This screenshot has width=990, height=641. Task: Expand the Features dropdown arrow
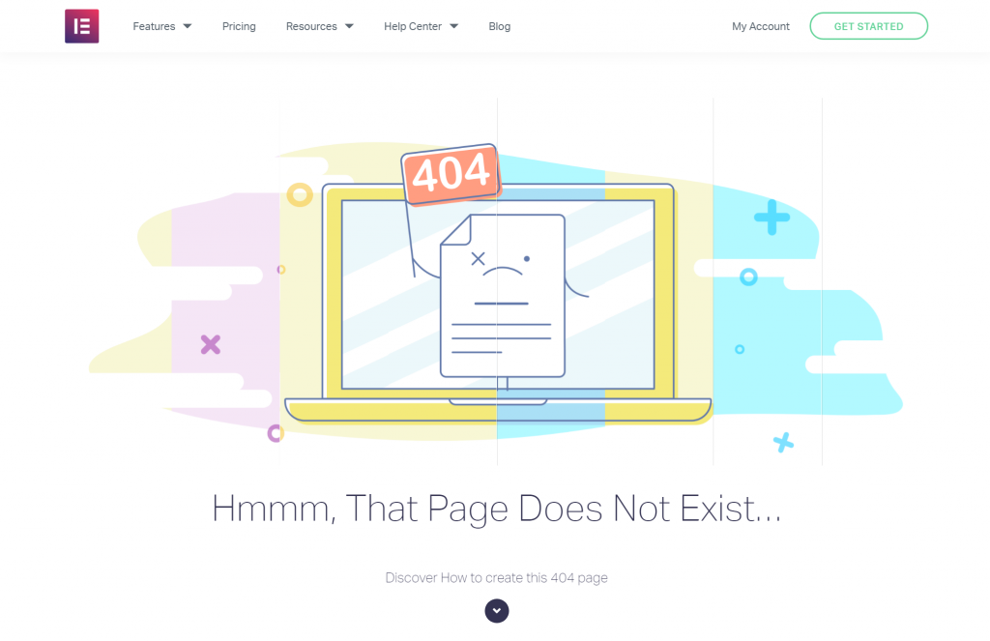[188, 26]
